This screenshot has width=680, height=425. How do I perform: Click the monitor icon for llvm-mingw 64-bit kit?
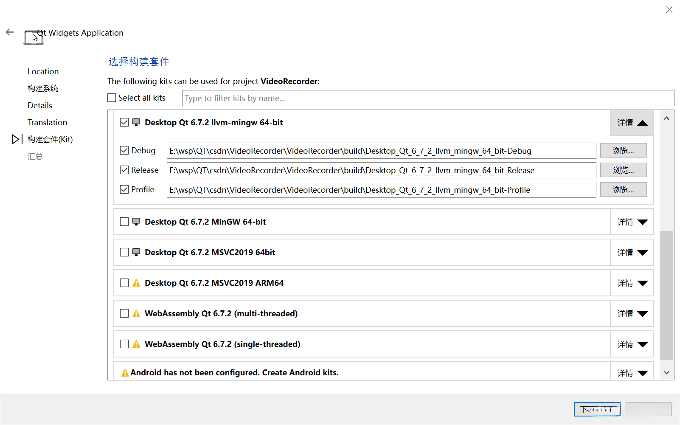(136, 122)
